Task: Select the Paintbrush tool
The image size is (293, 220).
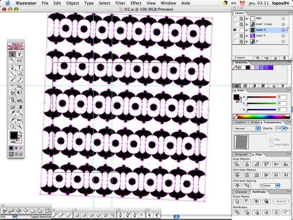Action: coord(12,80)
